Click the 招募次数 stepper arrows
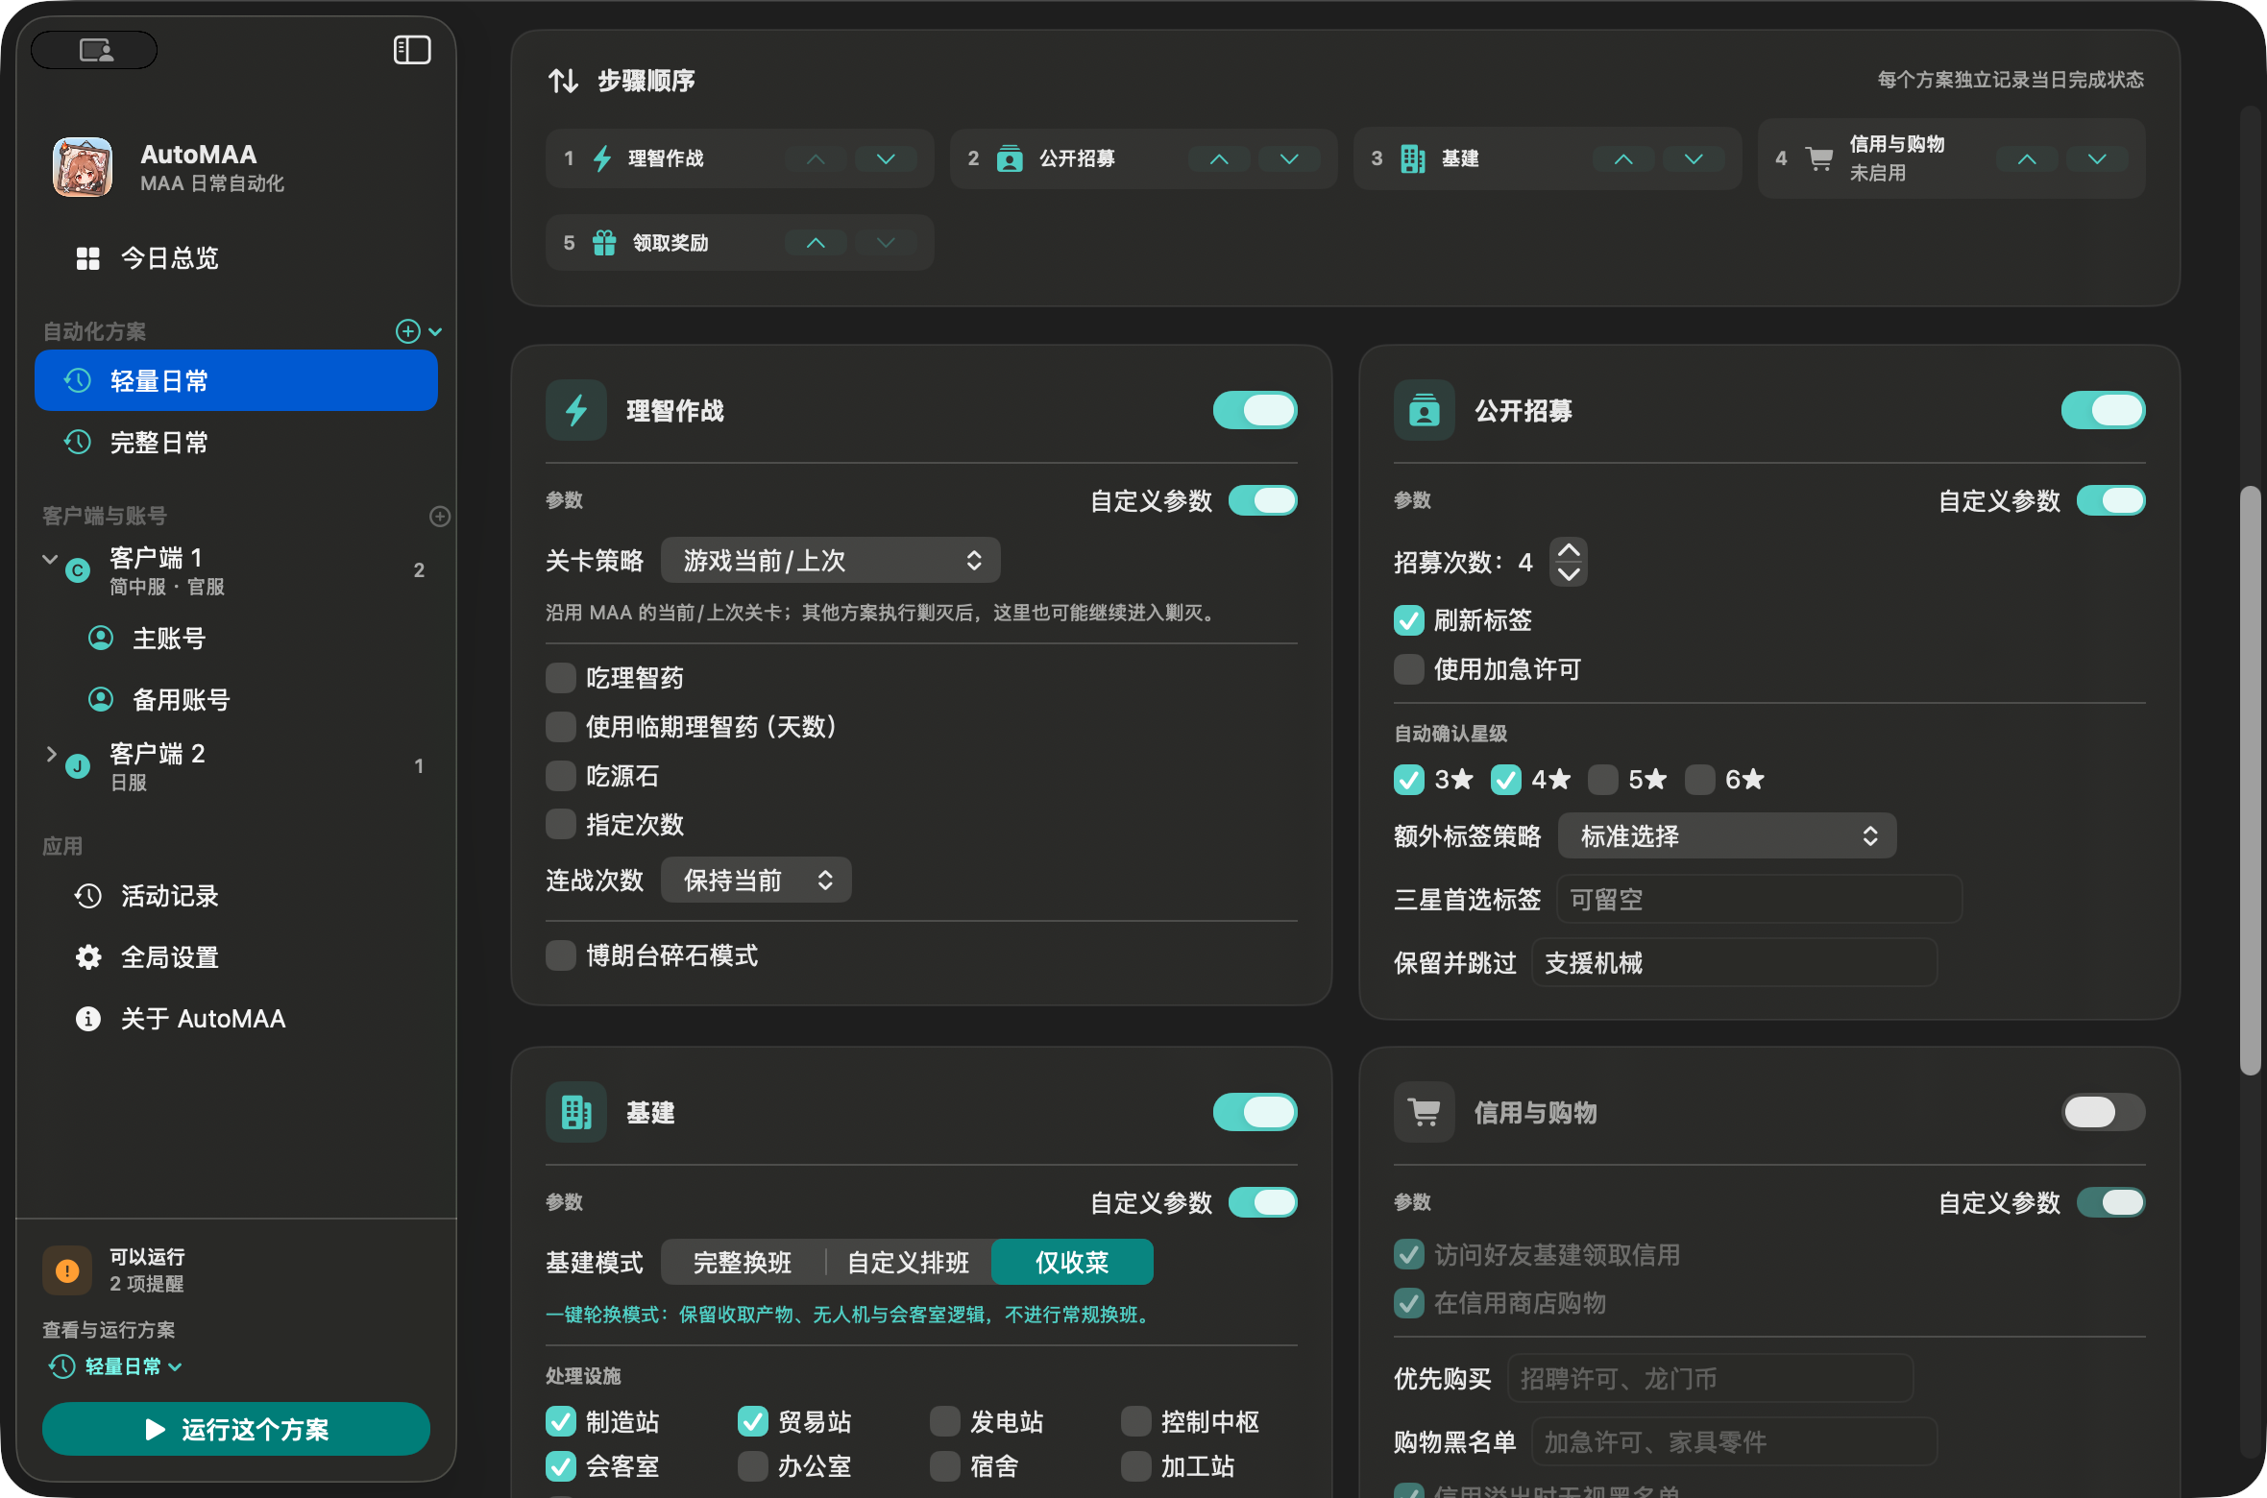The image size is (2267, 1498). pyautogui.click(x=1569, y=562)
